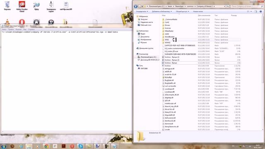Image resolution: width=265 pixels, height=149 pixels.
Task: Open Файл menu in Notepad
Action: click(4, 29)
